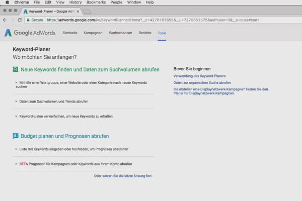302x201 pixels.
Task: Click the blue budget chart icon
Action: (x=16, y=136)
